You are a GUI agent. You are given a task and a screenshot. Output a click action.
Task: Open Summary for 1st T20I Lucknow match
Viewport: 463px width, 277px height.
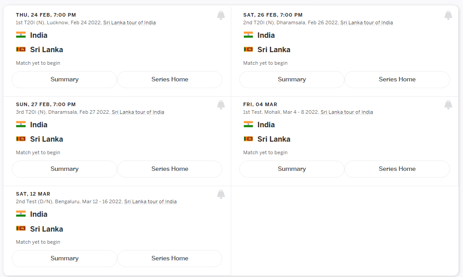(64, 80)
